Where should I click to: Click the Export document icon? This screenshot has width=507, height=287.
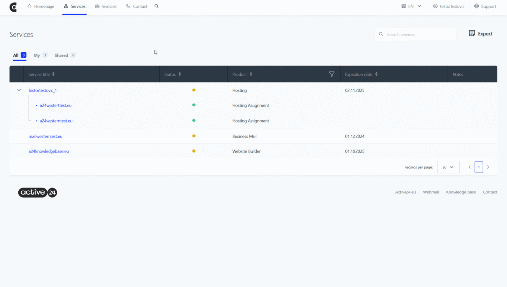click(x=472, y=33)
